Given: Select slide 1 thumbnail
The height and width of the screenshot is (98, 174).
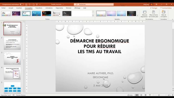Looking at the screenshot, I should tap(12, 29).
